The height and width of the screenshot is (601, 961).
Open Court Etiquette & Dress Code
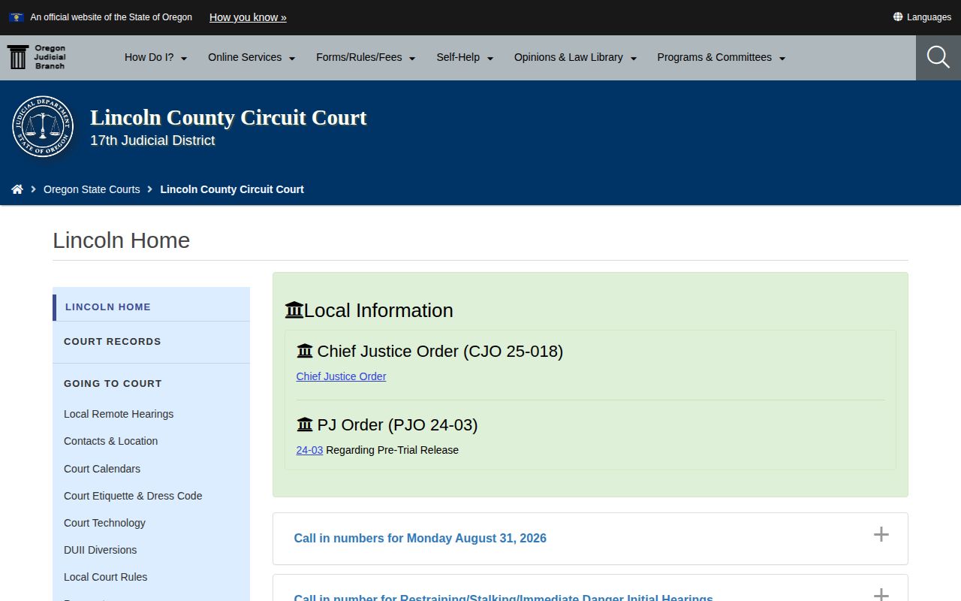(x=133, y=496)
